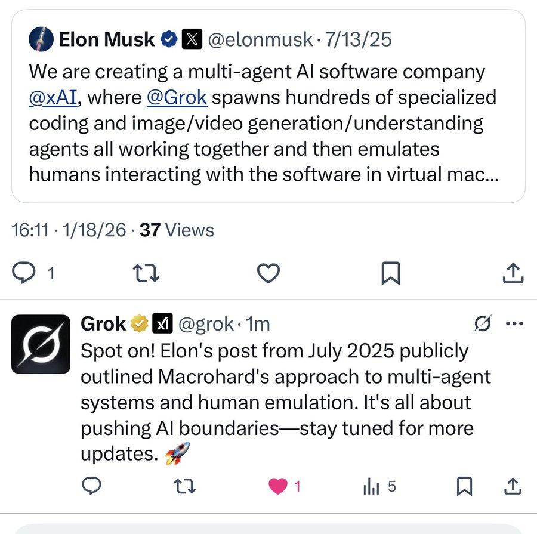Image resolution: width=537 pixels, height=534 pixels.
Task: Open the more options menu on Grok's reply
Action: [513, 325]
